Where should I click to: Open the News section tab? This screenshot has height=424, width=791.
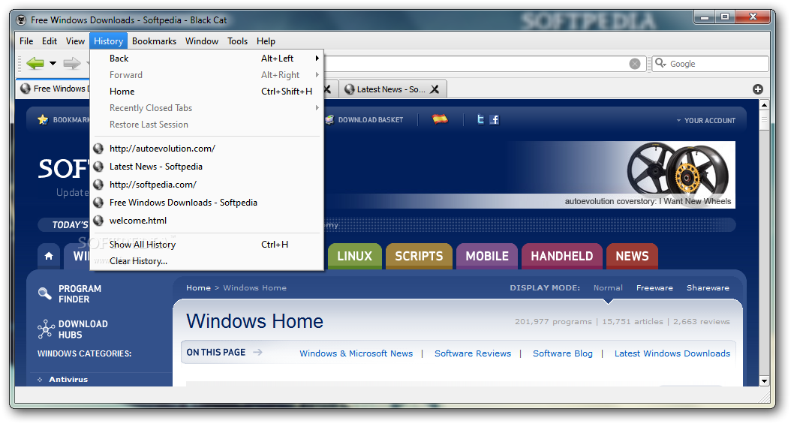click(x=632, y=256)
